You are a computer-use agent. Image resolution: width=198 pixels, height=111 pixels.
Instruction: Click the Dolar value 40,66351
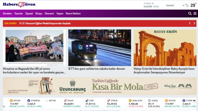pos(69,104)
